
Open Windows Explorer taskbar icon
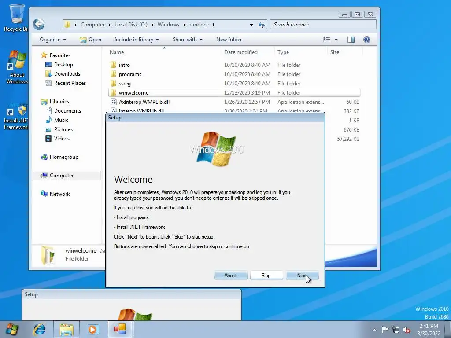coord(67,329)
